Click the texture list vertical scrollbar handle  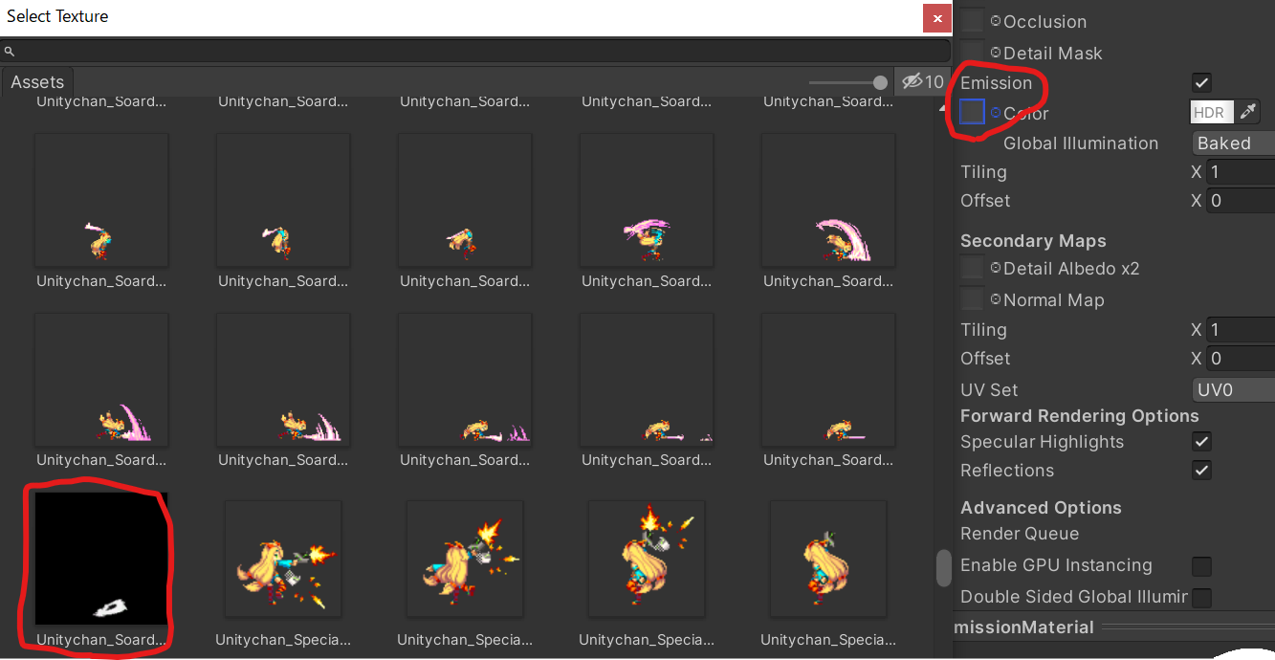(943, 567)
